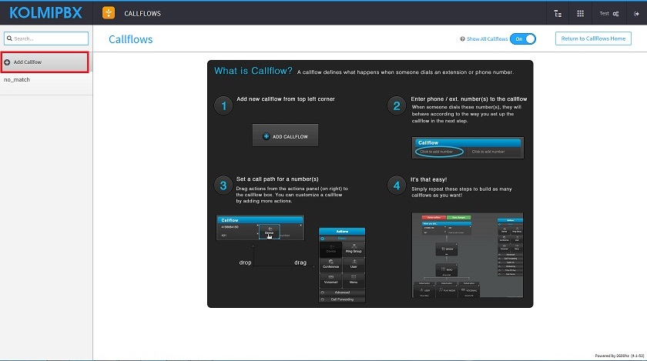Image resolution: width=647 pixels, height=361 pixels.
Task: Click the CALLFLOWS title in top bar
Action: (142, 13)
